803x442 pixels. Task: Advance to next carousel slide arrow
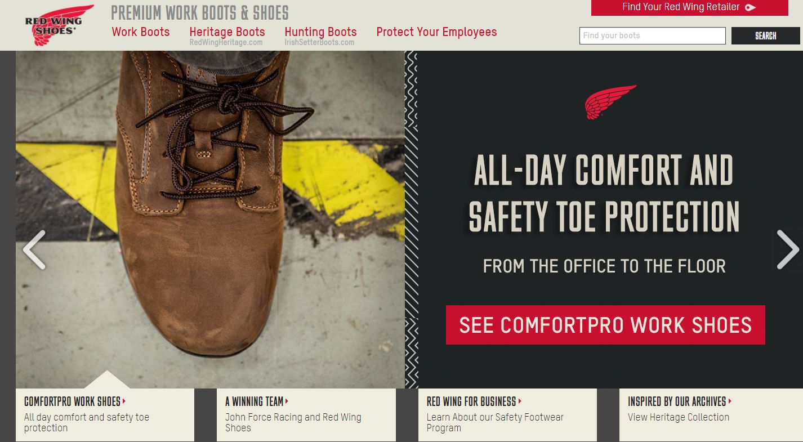click(x=788, y=249)
